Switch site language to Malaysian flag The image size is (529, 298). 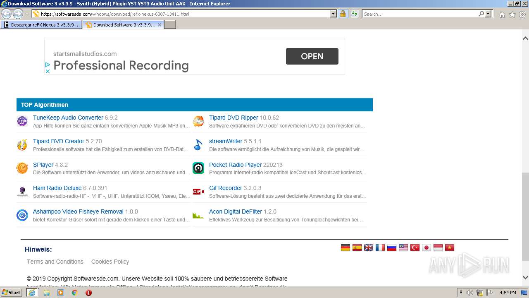pyautogui.click(x=403, y=248)
